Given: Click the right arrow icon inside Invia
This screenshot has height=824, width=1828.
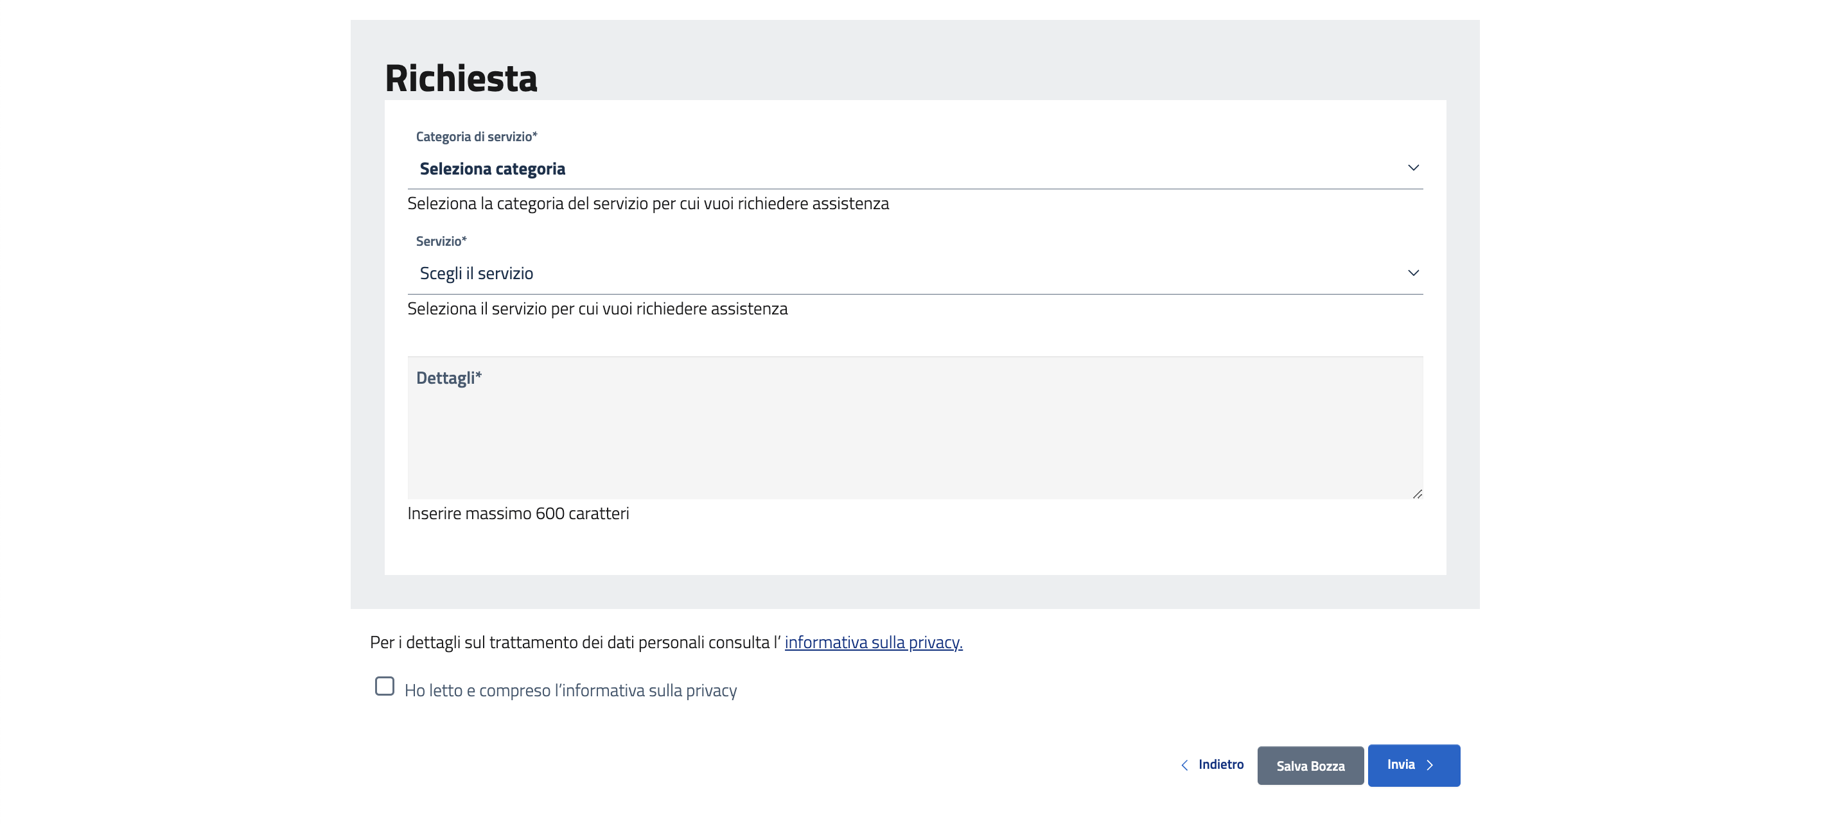Looking at the screenshot, I should pos(1430,765).
